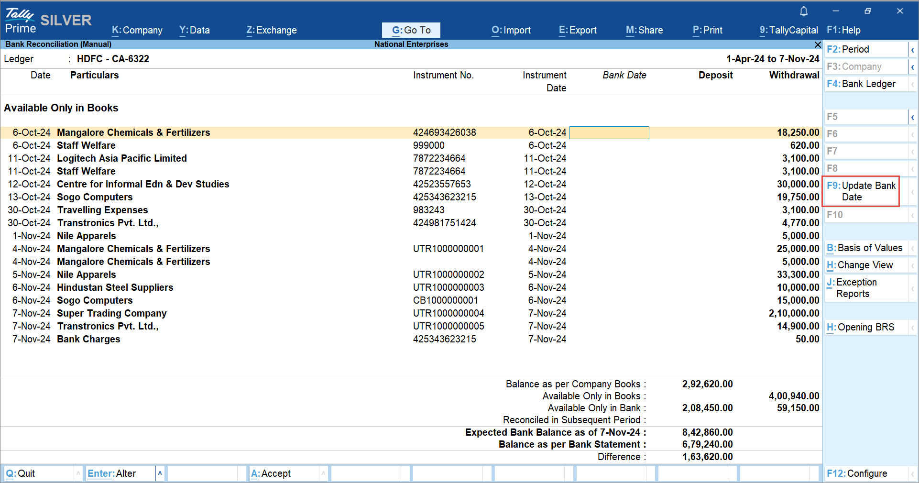Open J: Exception Reports
The width and height of the screenshot is (919, 483).
point(866,288)
